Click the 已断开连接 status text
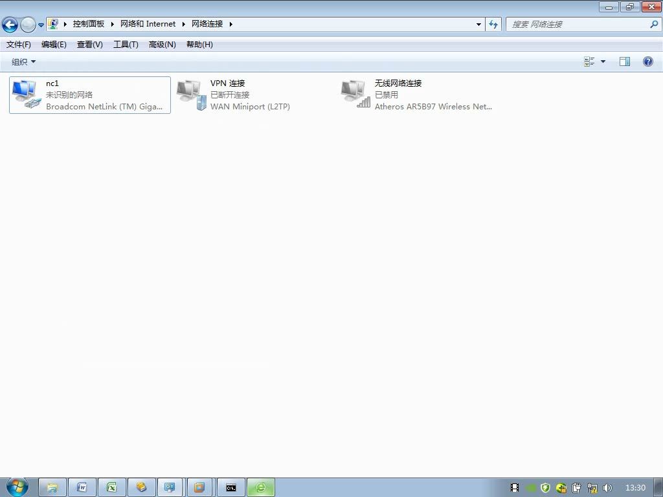663x497 pixels. (x=230, y=94)
